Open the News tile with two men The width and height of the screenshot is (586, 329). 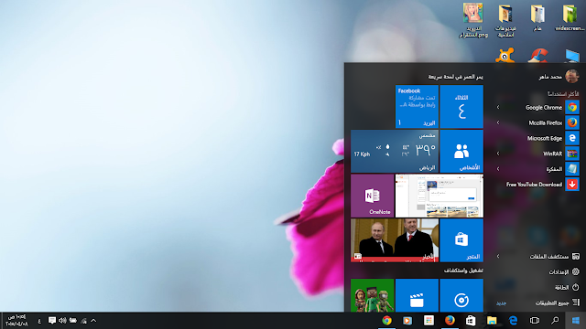coord(395,240)
